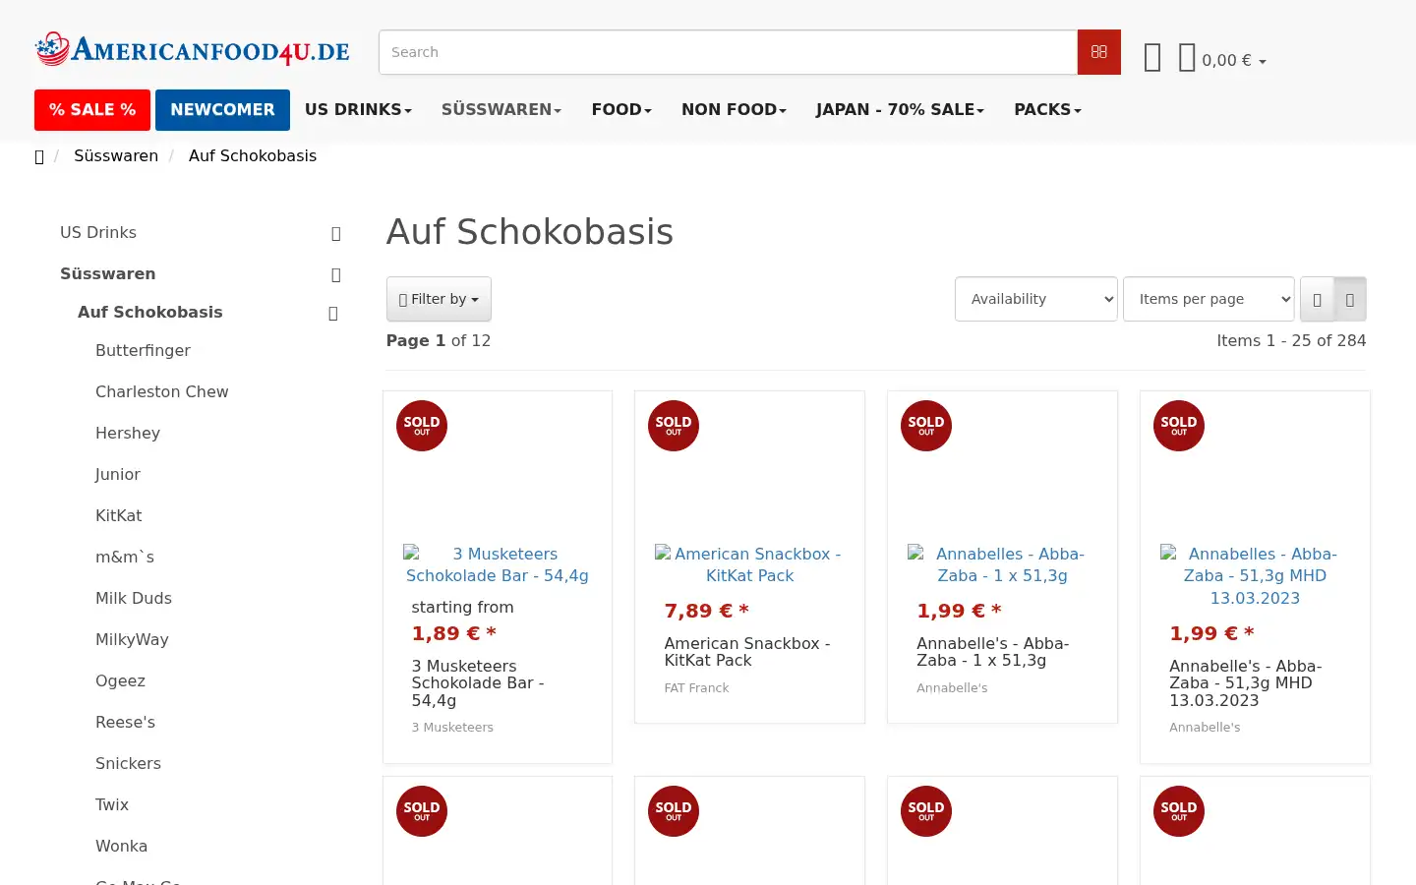Open the FOOD menu

621,109
